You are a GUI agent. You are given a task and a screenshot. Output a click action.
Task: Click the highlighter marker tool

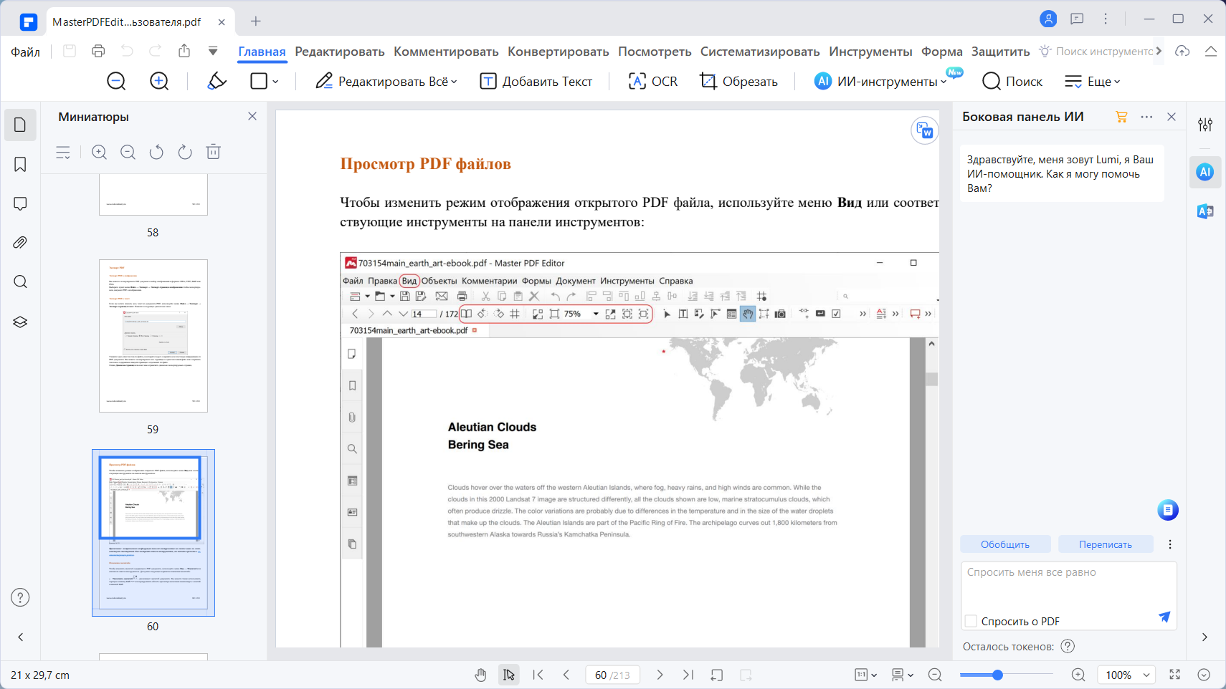point(217,81)
